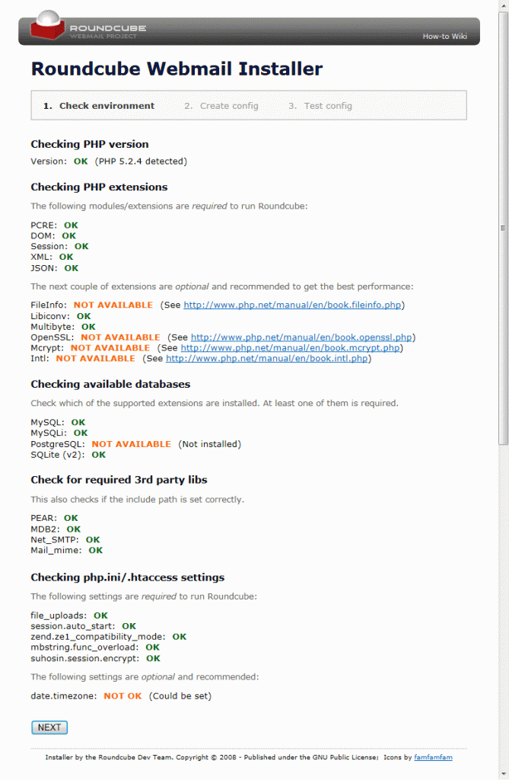Click the NEXT button

point(49,727)
